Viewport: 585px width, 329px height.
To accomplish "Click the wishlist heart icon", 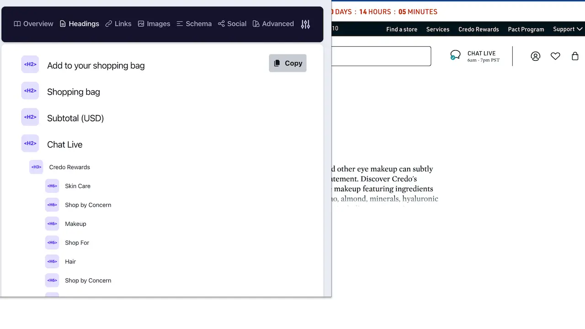I will click(555, 56).
